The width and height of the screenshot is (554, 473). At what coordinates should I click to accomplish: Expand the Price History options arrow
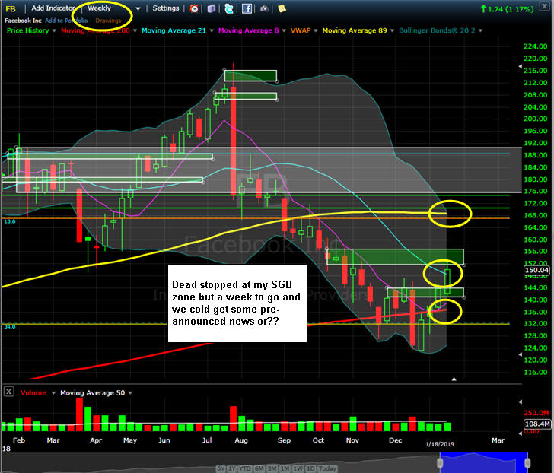click(x=54, y=30)
